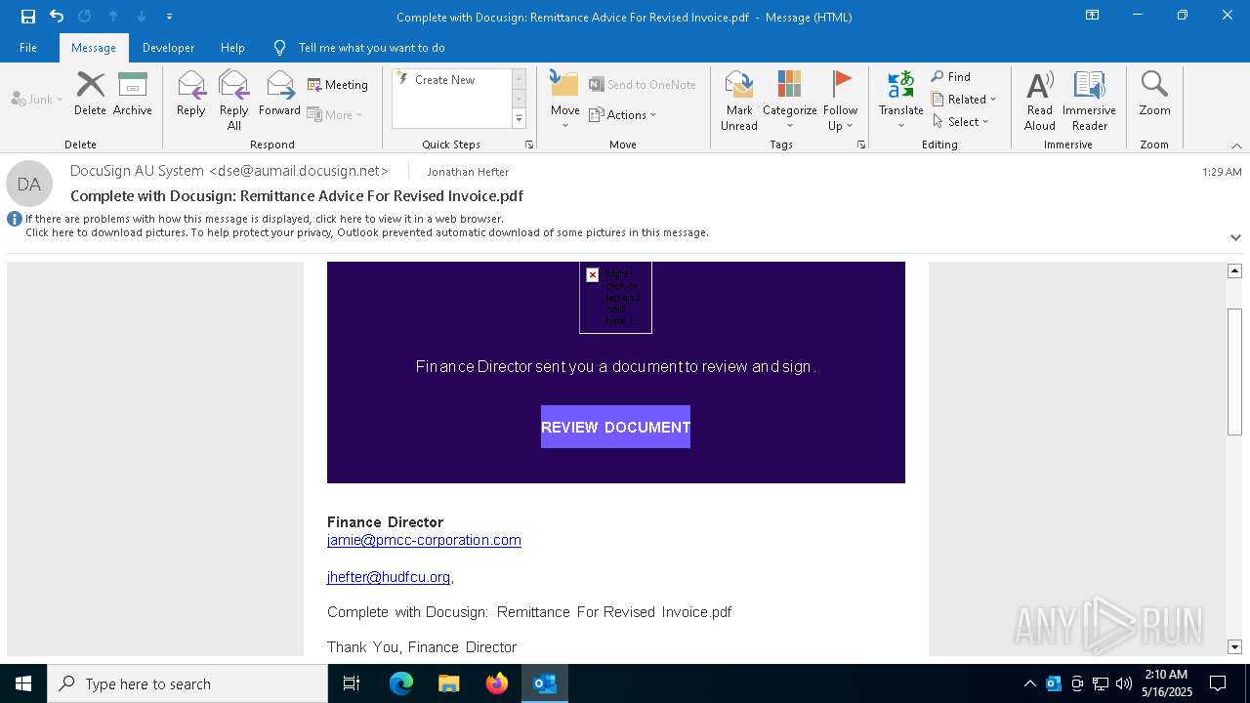Mark the message as Unread
Viewport: 1250px width, 703px height.
(x=739, y=100)
